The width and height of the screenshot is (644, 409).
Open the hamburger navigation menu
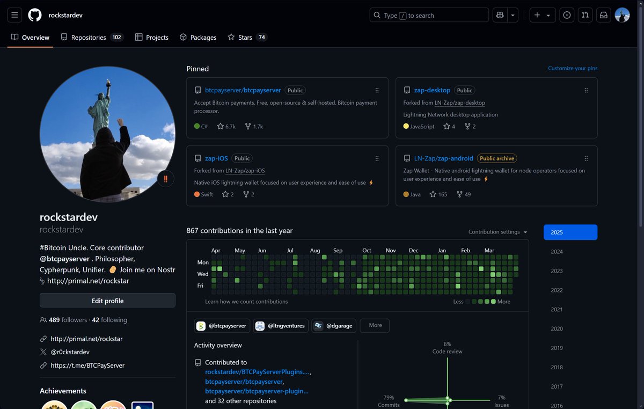[14, 15]
